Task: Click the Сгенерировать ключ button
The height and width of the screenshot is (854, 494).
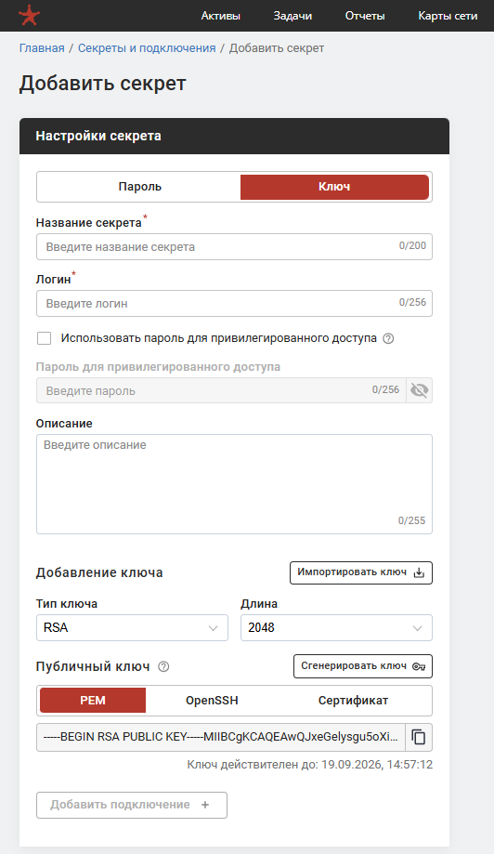Action: (363, 666)
